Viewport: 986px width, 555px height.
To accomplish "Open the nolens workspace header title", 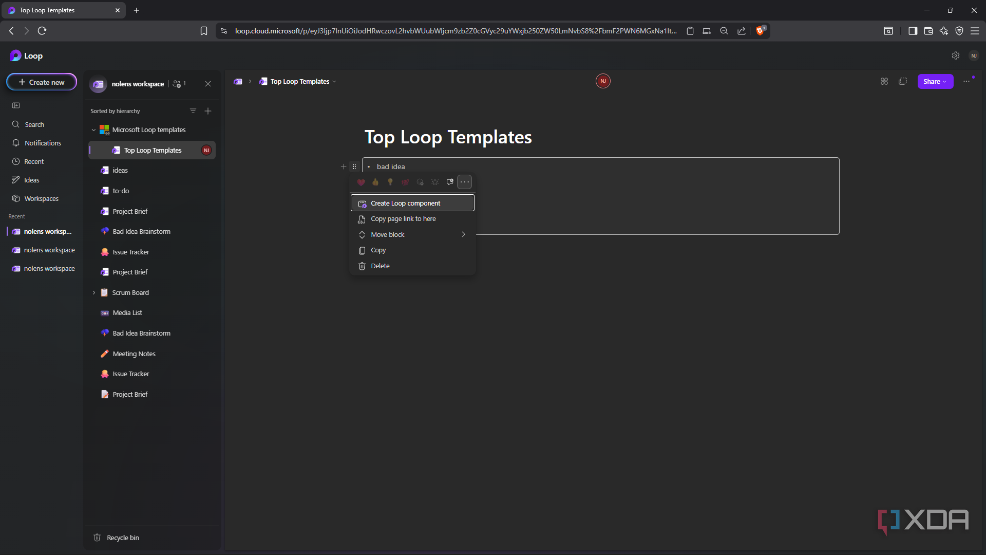I will (138, 84).
